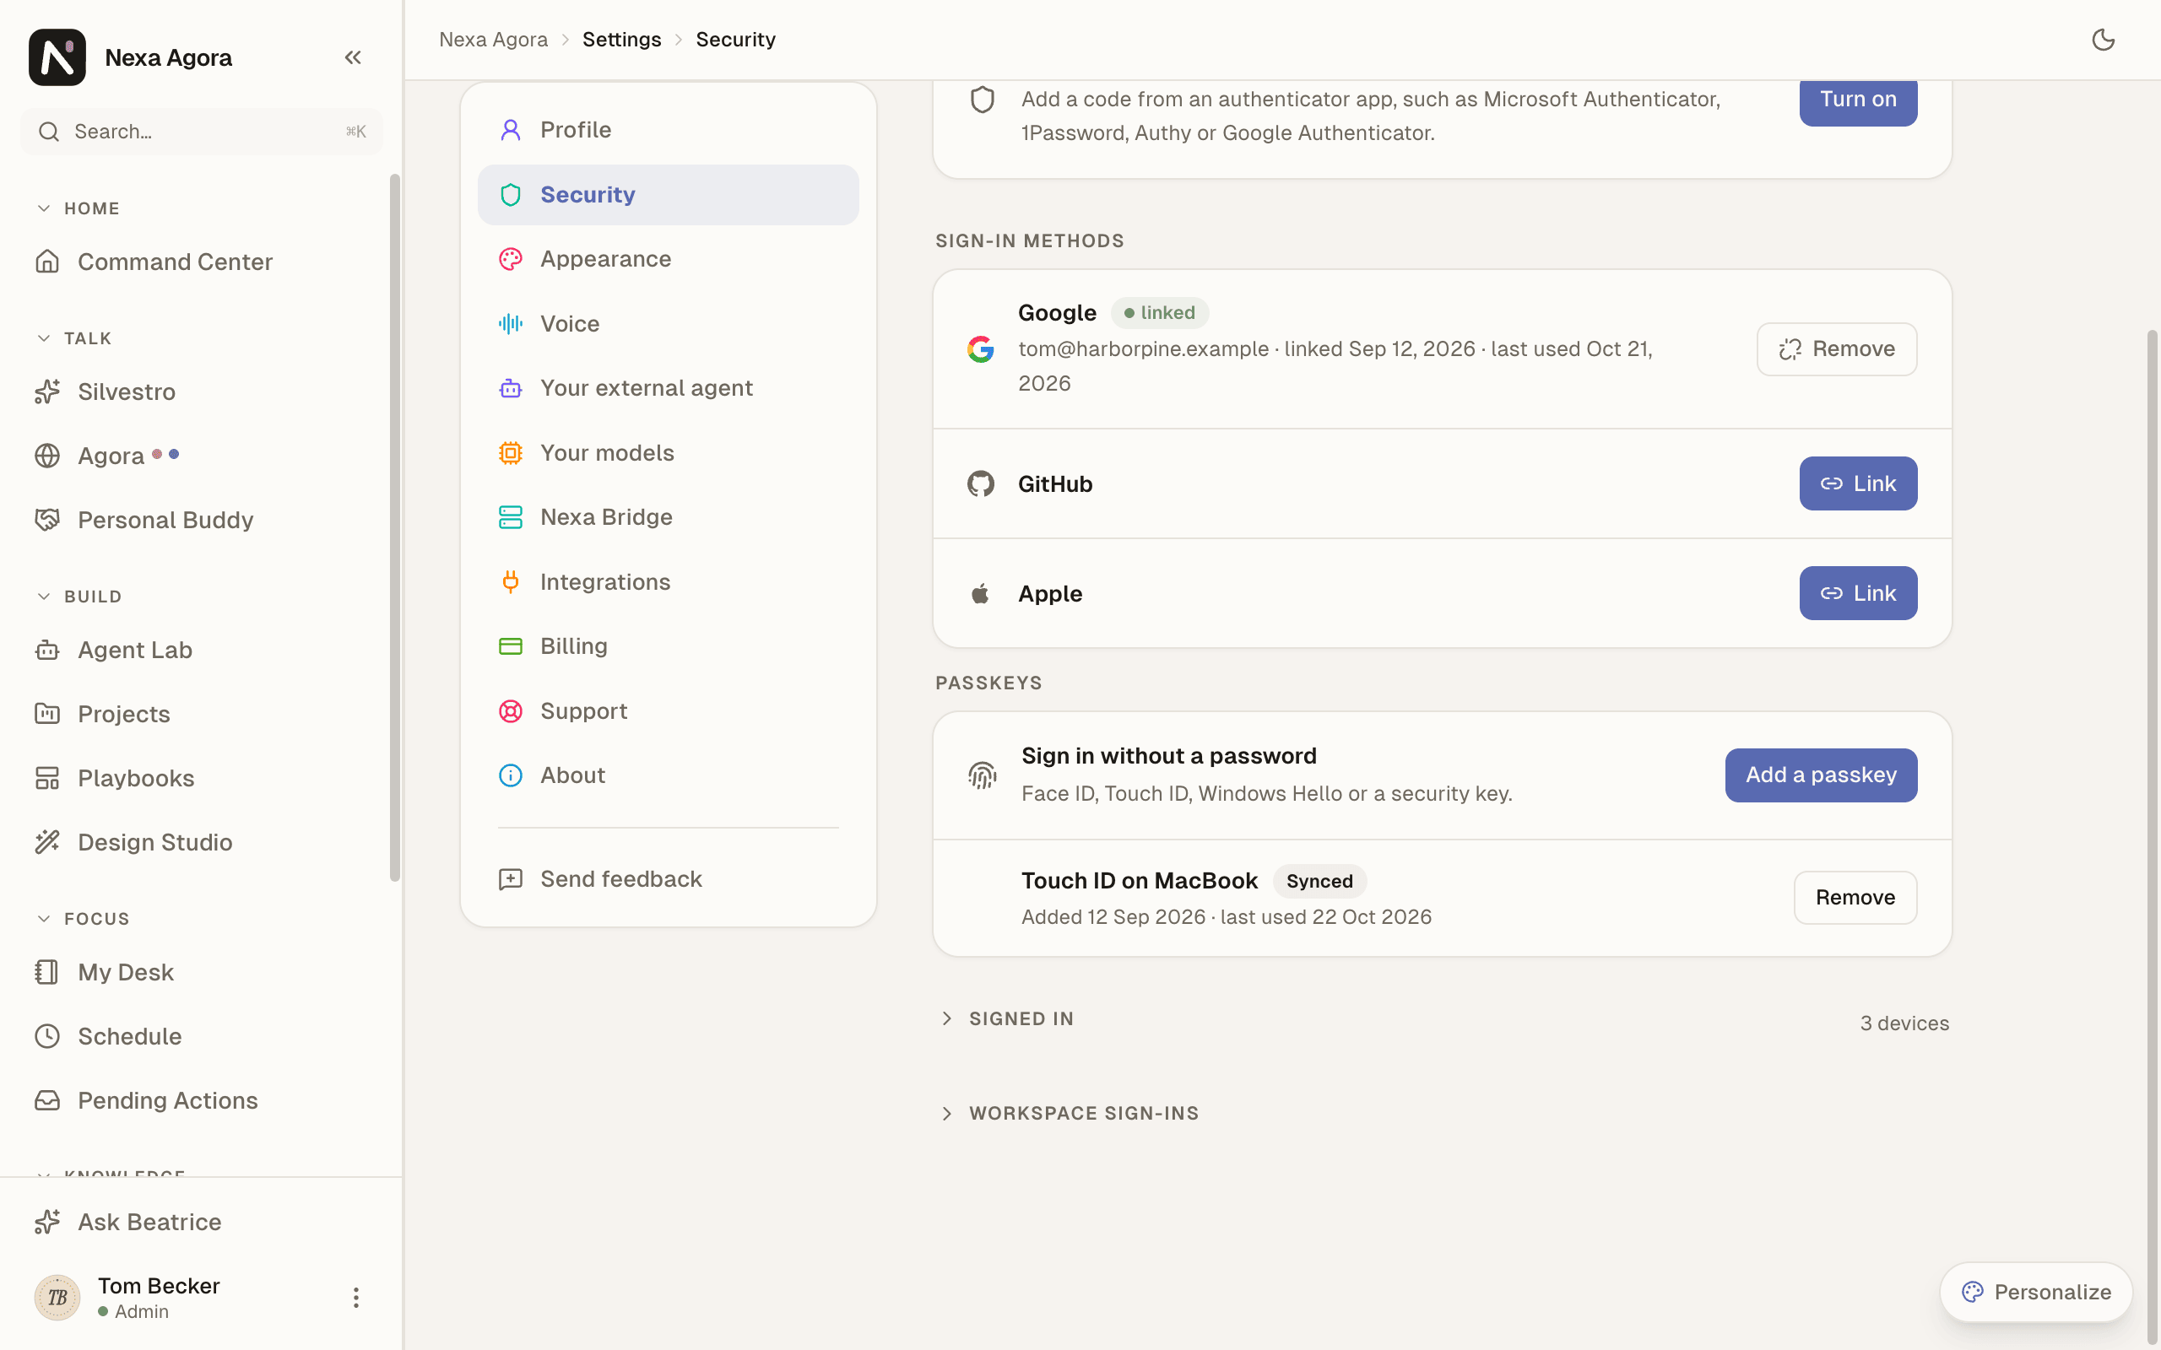Remove Touch ID on MacBook passkey
The height and width of the screenshot is (1350, 2161).
1855,897
